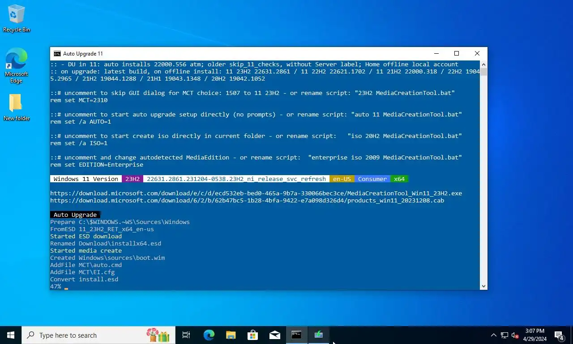Click the 'rem set MCT=2310' line
573x344 pixels.
[x=79, y=100]
